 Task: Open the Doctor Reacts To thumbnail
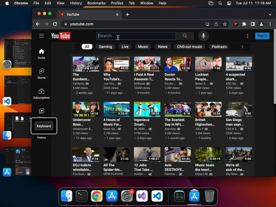coord(178,64)
